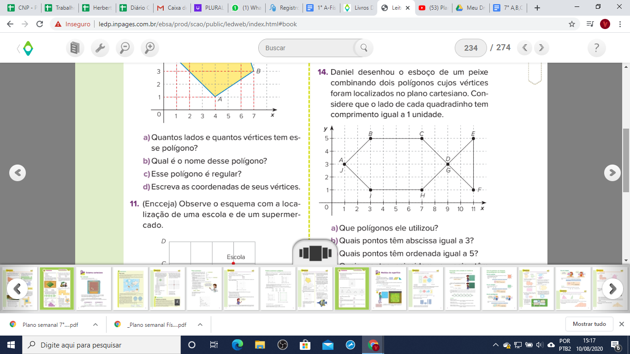Click the page number 234 box
630x354 pixels.
click(471, 47)
